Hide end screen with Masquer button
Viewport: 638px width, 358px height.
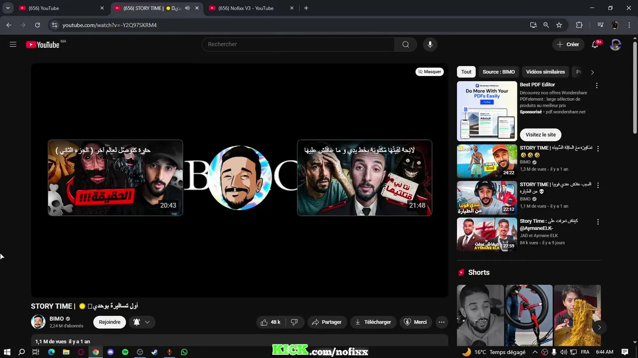click(430, 72)
